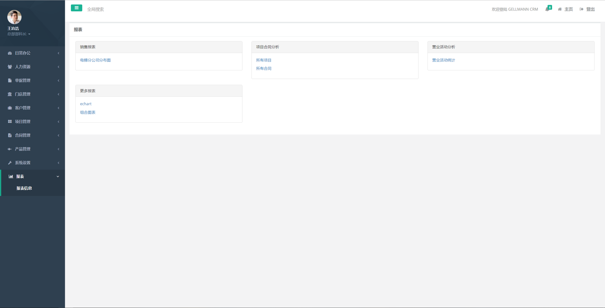Click the home icon beside 主页
Image resolution: width=605 pixels, height=308 pixels.
(x=560, y=9)
